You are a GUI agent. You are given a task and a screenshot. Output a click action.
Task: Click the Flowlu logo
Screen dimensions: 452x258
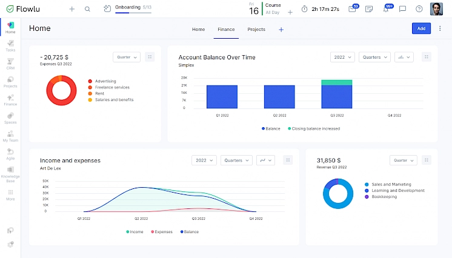[23, 9]
